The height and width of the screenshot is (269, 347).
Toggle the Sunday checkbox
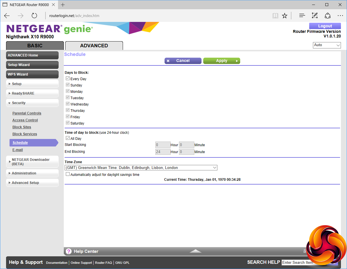68,85
